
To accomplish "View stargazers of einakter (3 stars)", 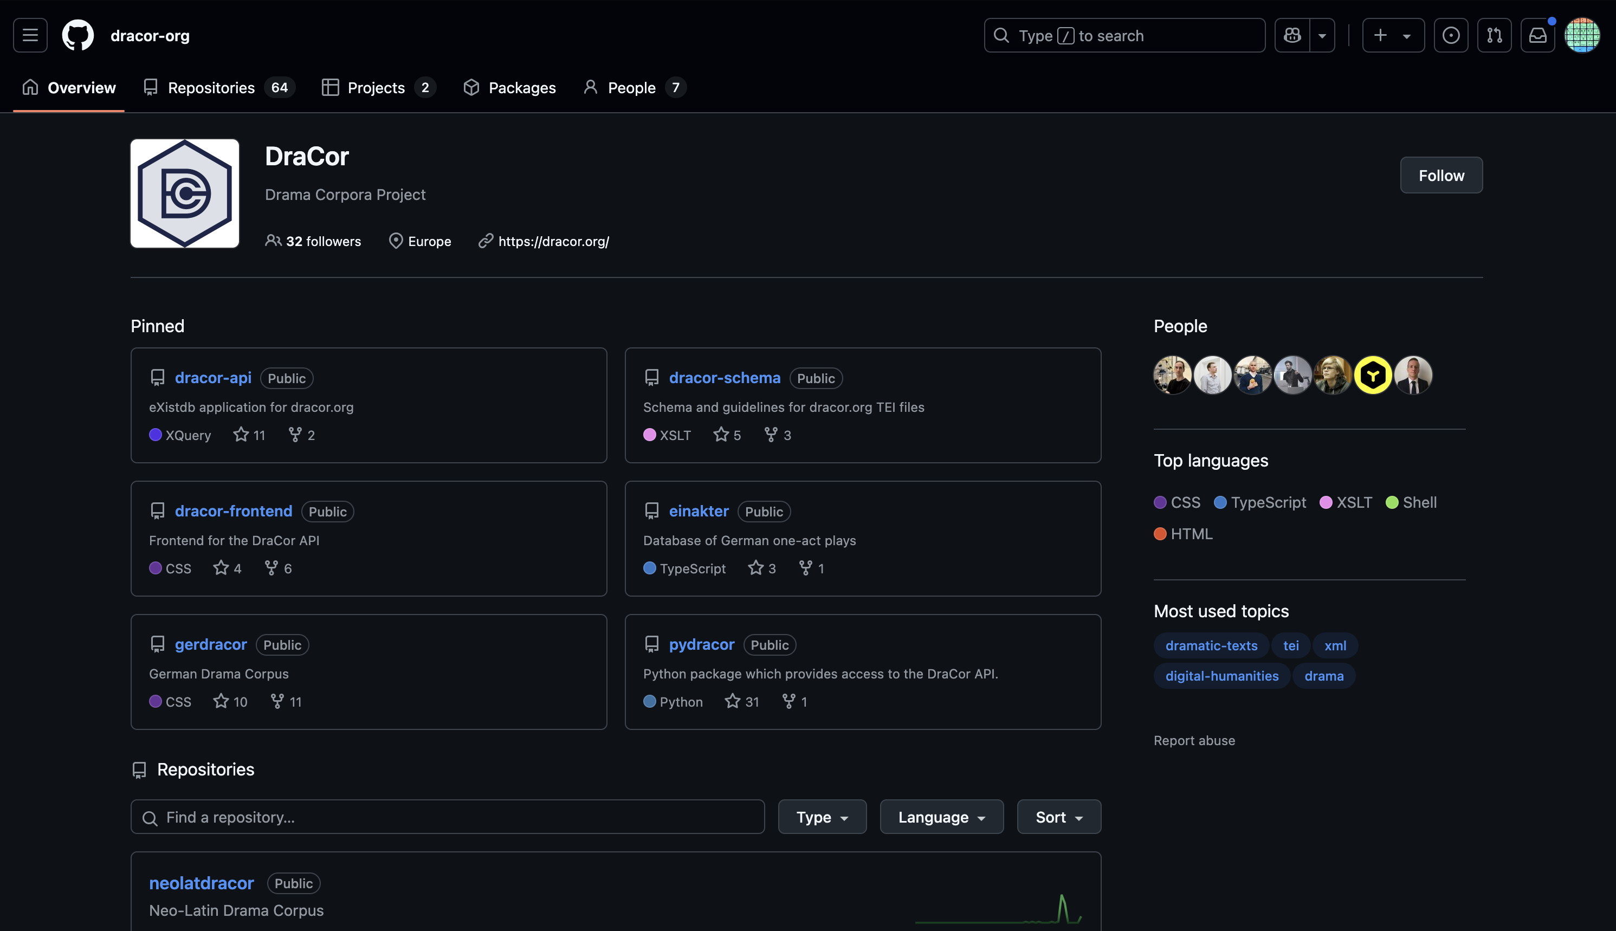I will pyautogui.click(x=762, y=568).
